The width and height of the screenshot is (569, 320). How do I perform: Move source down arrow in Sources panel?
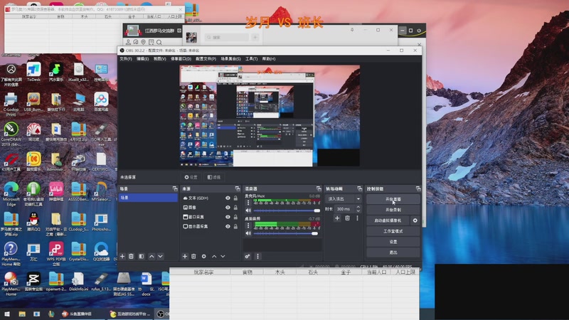click(223, 257)
